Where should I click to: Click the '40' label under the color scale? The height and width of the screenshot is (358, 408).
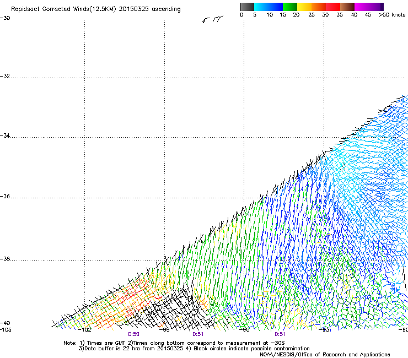[x=354, y=15]
